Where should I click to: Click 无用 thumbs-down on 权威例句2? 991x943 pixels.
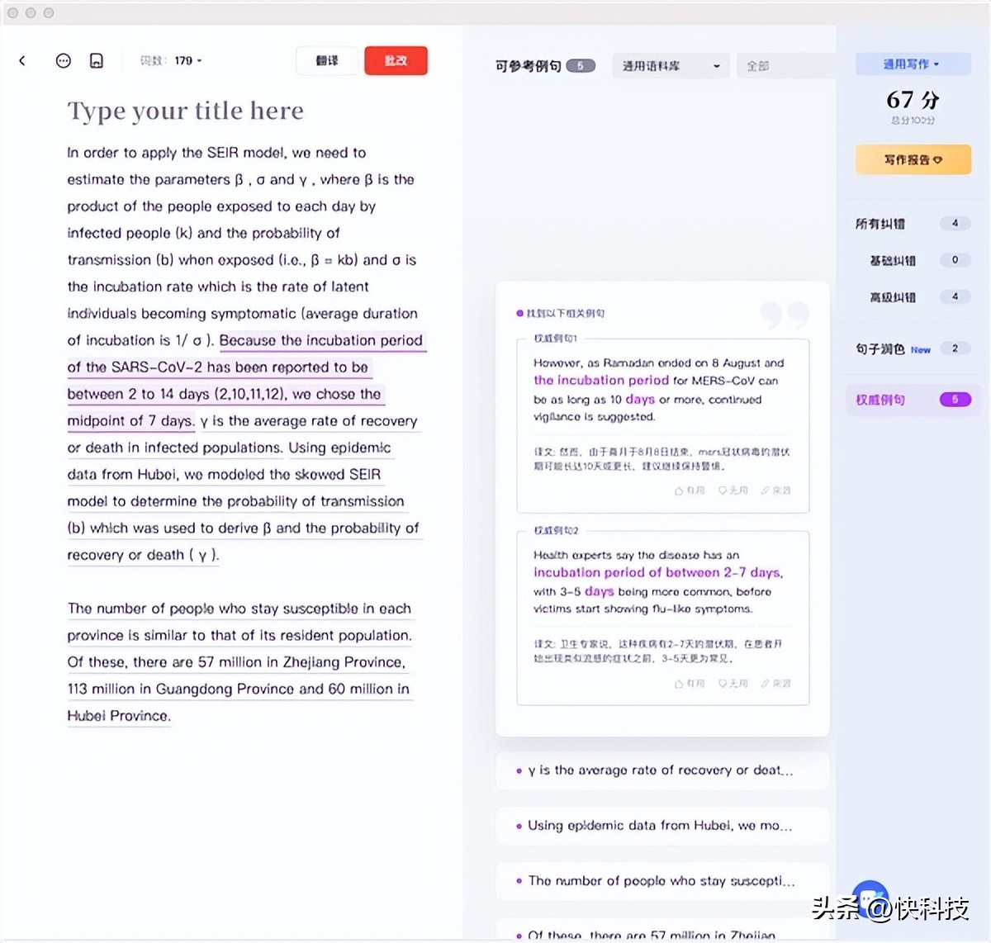click(733, 683)
